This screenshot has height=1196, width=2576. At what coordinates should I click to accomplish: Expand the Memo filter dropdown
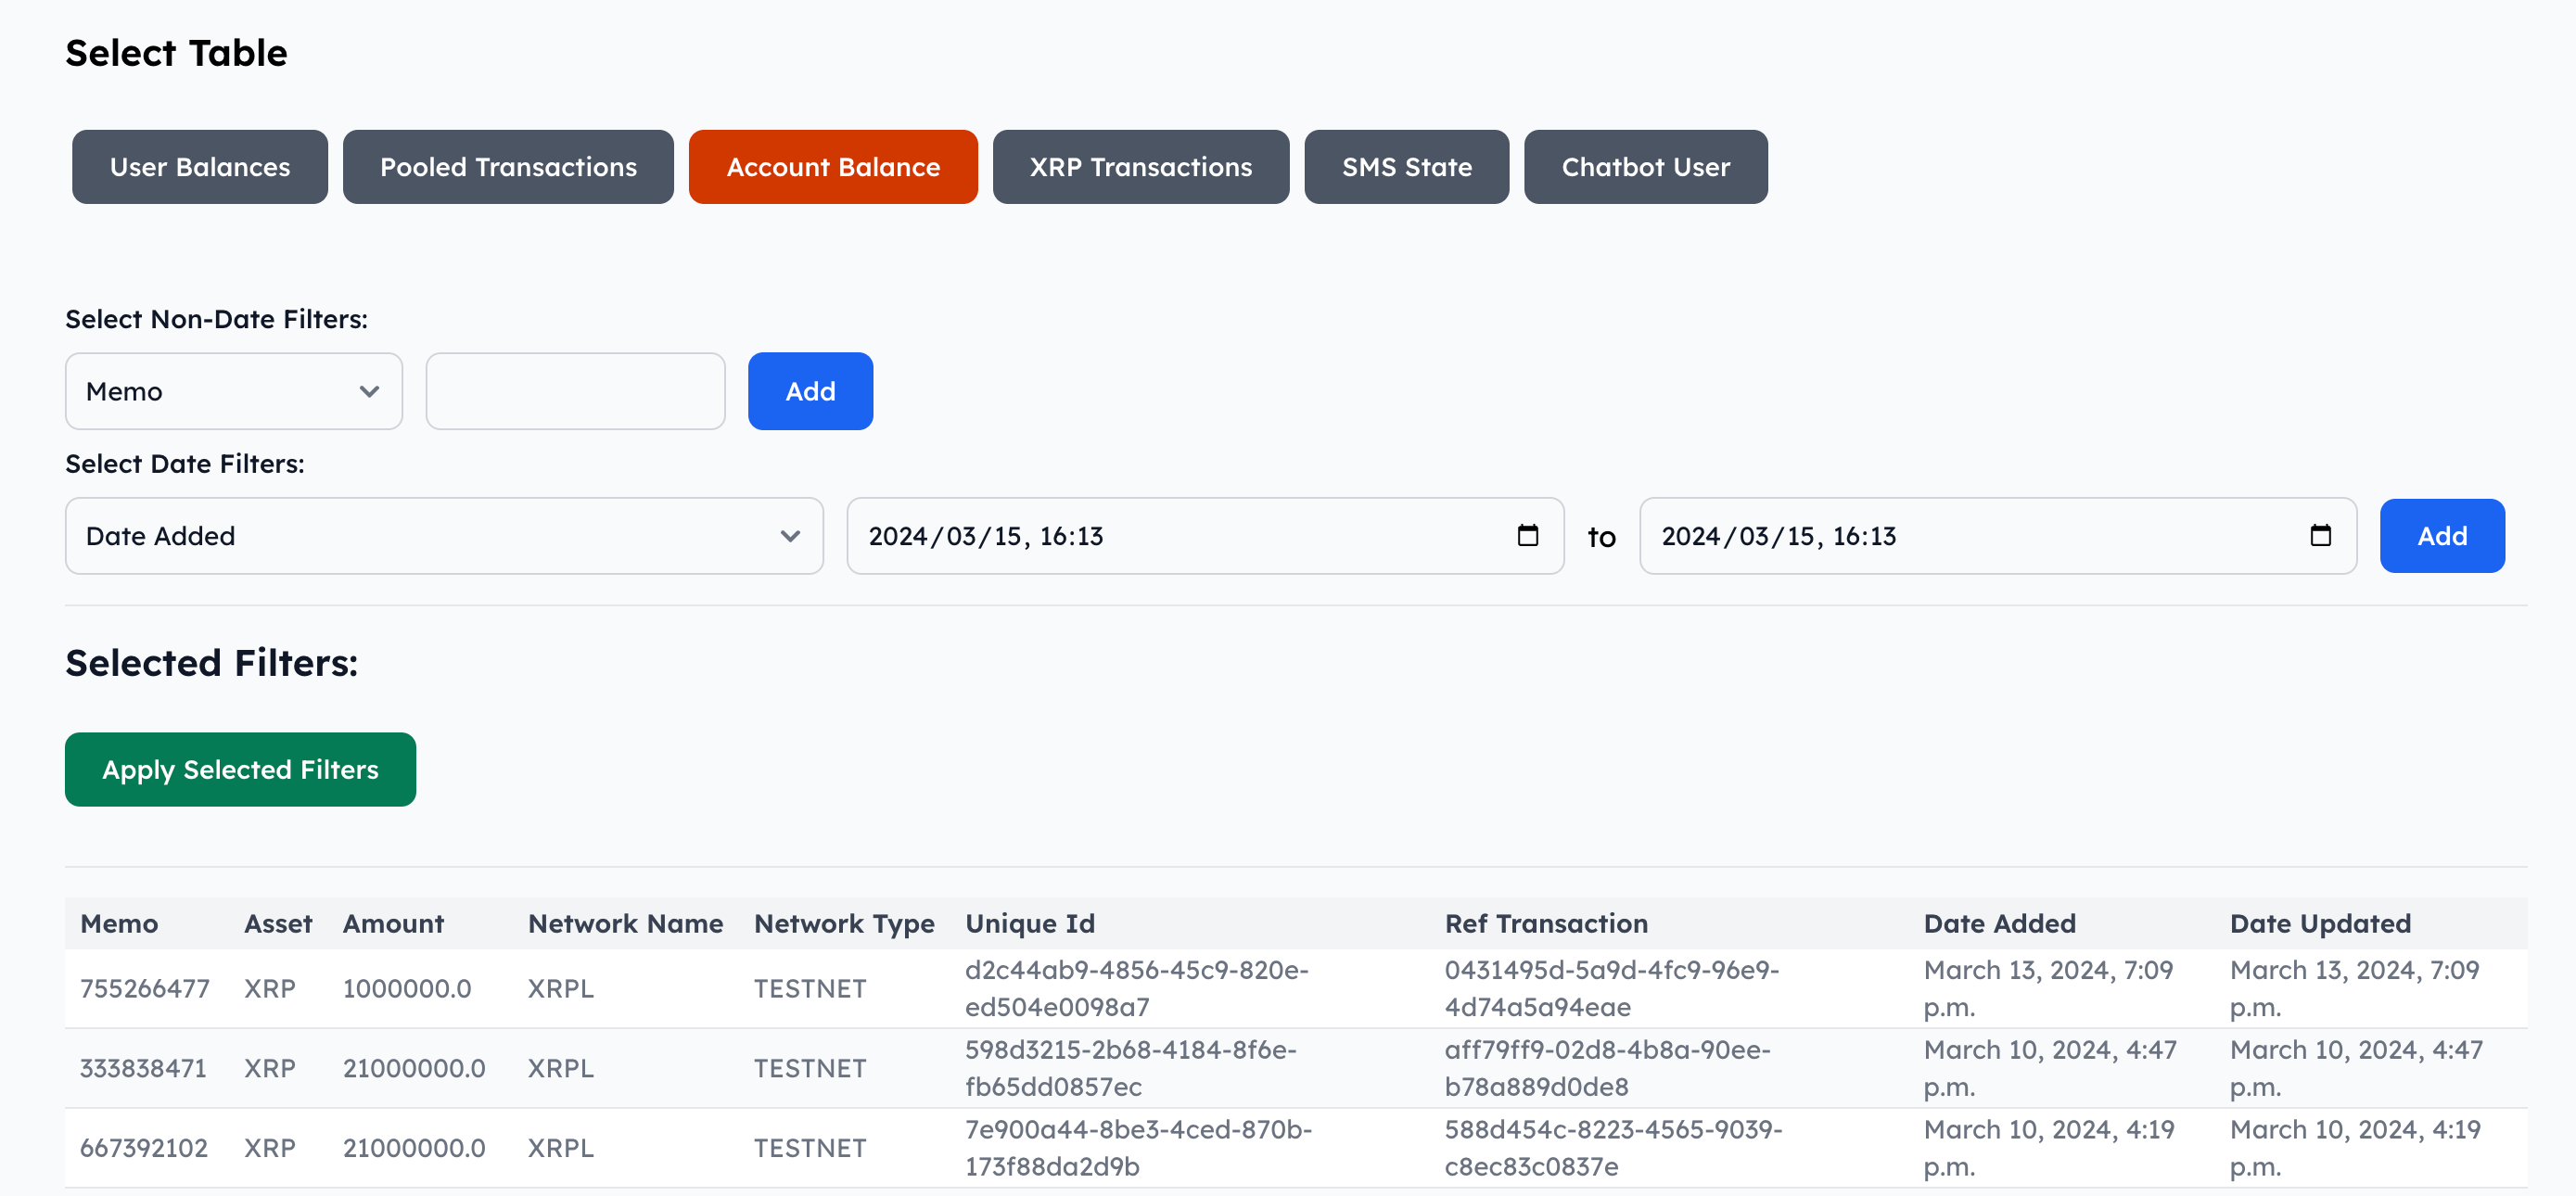[233, 391]
